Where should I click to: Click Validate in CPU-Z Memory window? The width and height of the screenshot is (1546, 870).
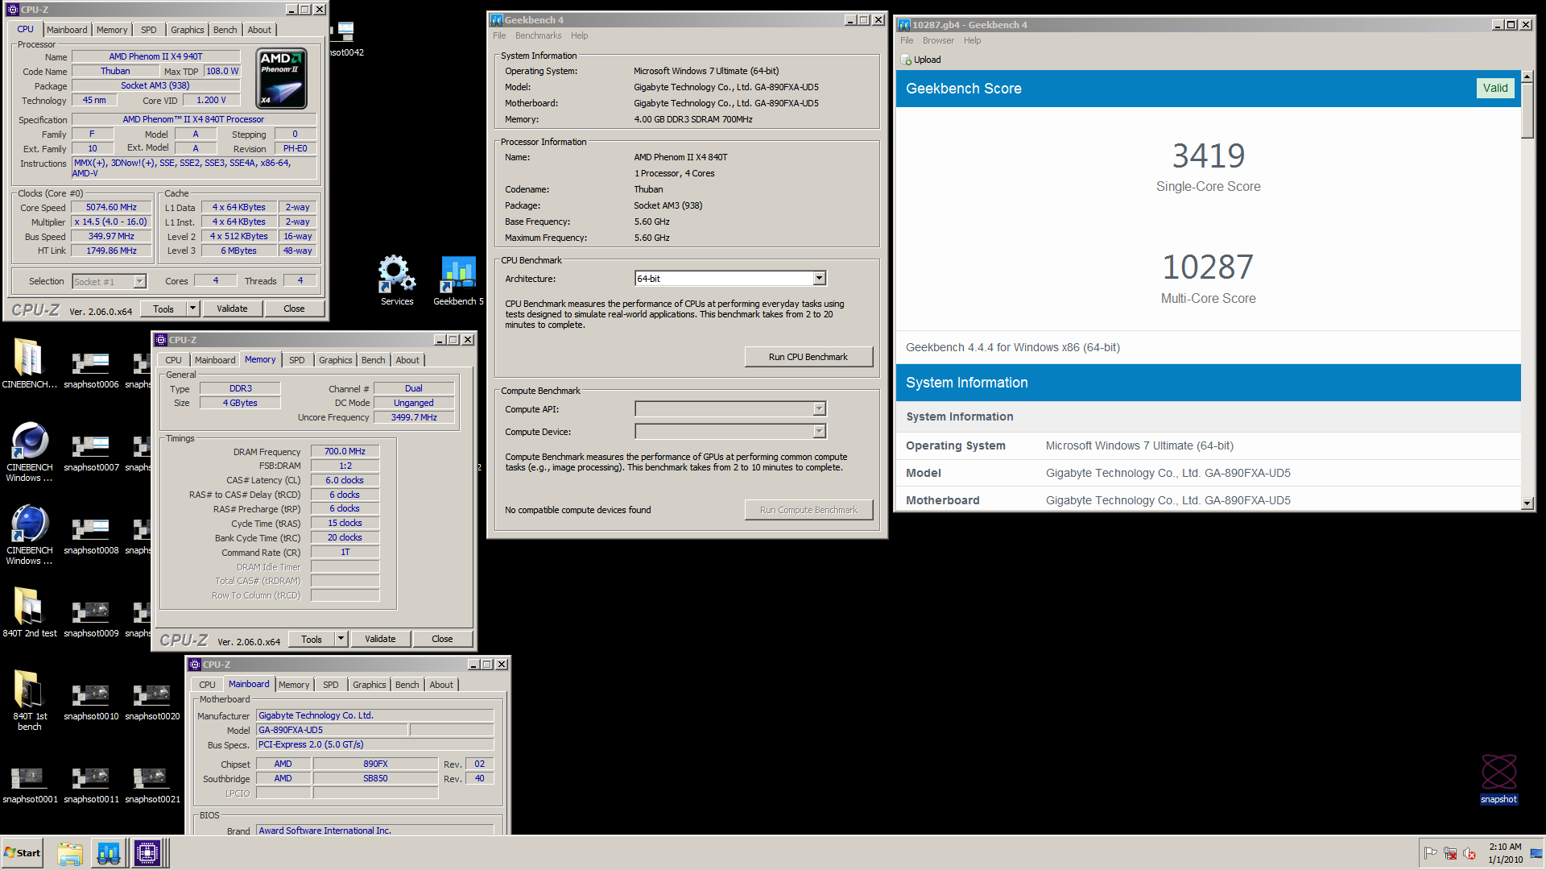[380, 639]
